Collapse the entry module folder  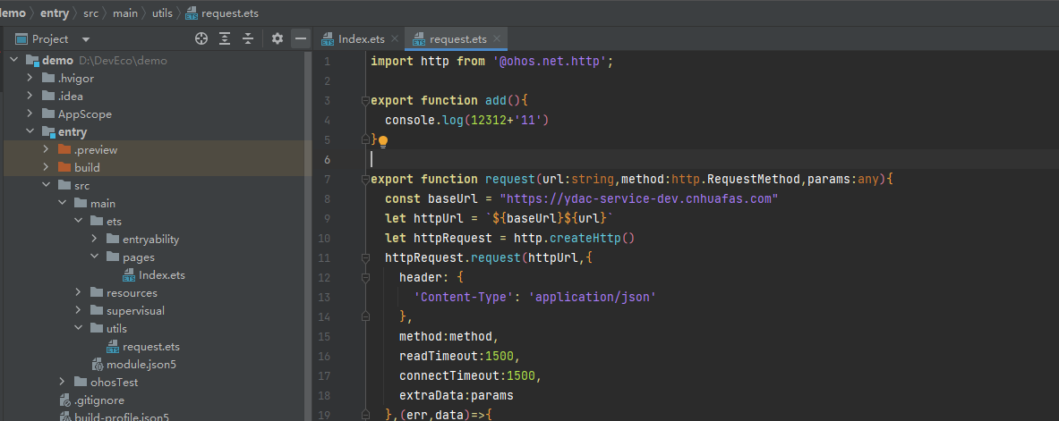click(x=30, y=131)
